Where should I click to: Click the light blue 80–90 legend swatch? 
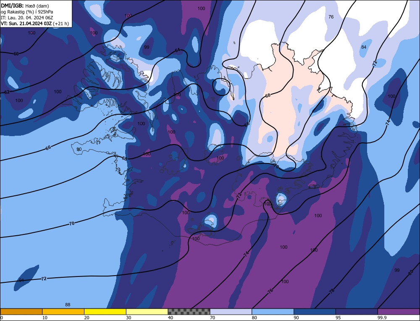(x=273, y=312)
